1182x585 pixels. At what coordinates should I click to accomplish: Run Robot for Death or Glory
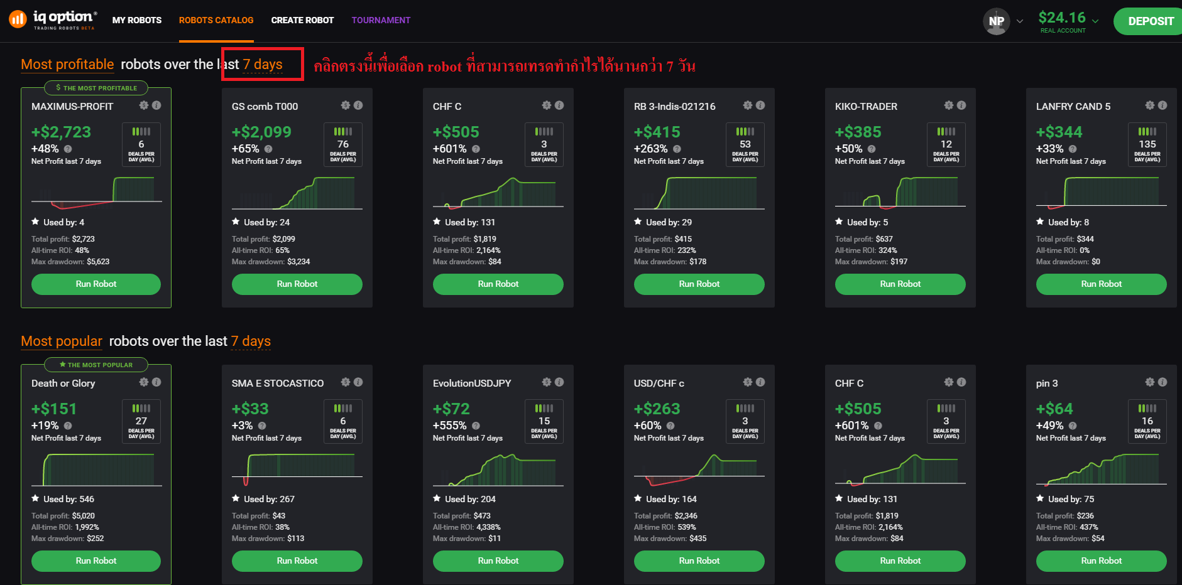point(96,561)
